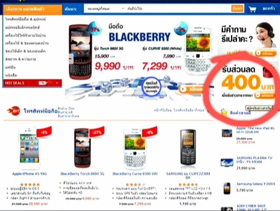Click the 400 baht discount subscribe button

tap(265, 95)
